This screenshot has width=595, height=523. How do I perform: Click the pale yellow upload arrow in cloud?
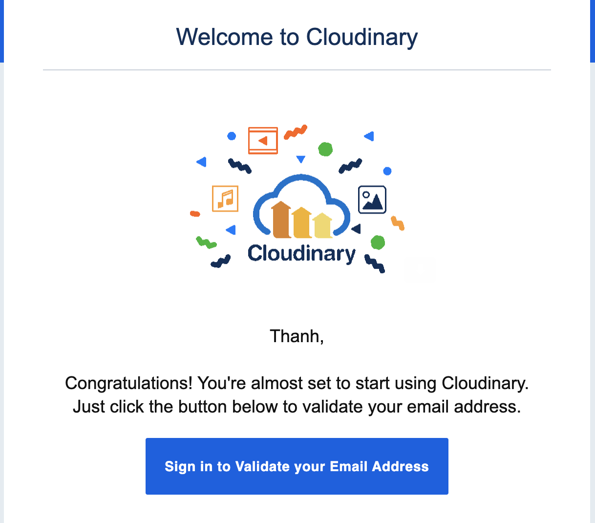(322, 225)
